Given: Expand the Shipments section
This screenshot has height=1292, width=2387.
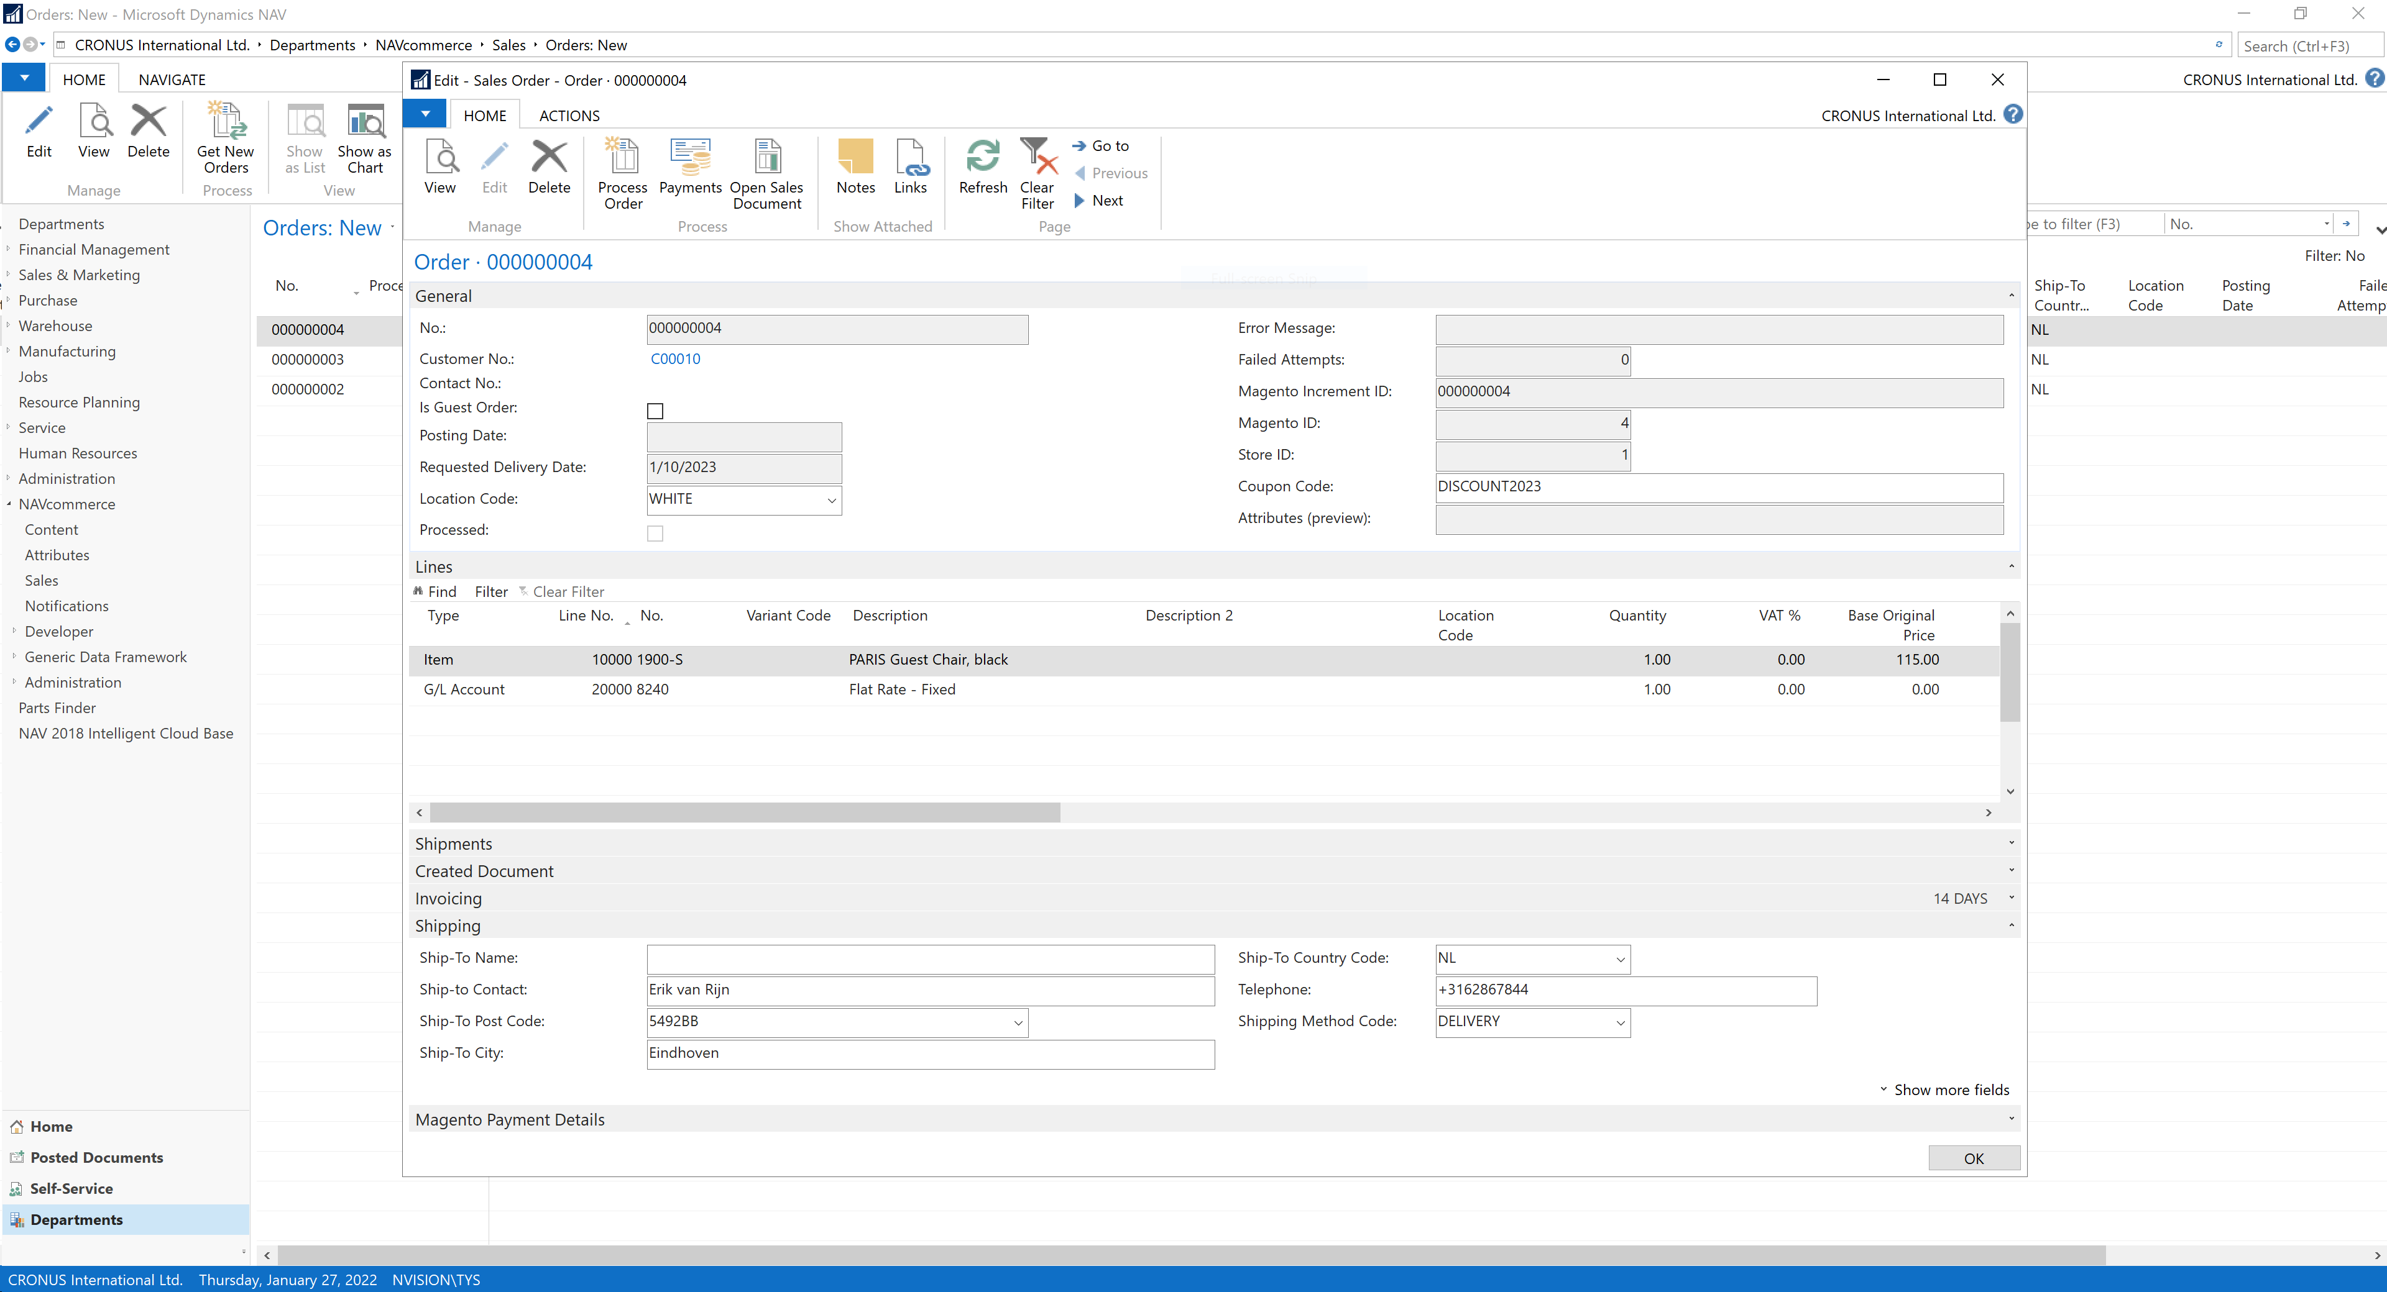Looking at the screenshot, I should [453, 844].
